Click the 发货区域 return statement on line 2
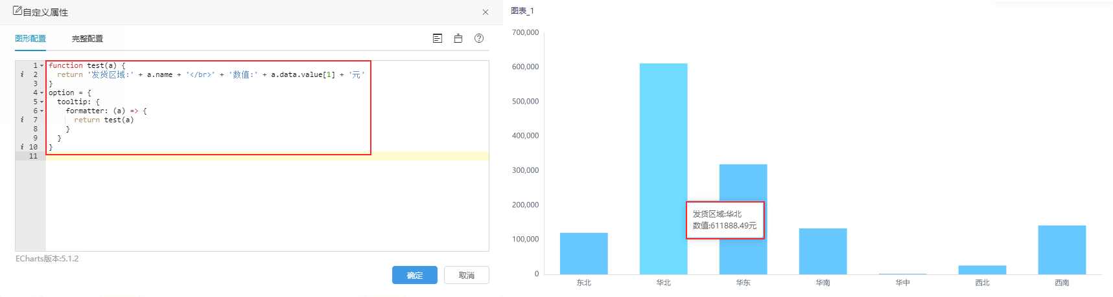The width and height of the screenshot is (1113, 297). point(211,74)
